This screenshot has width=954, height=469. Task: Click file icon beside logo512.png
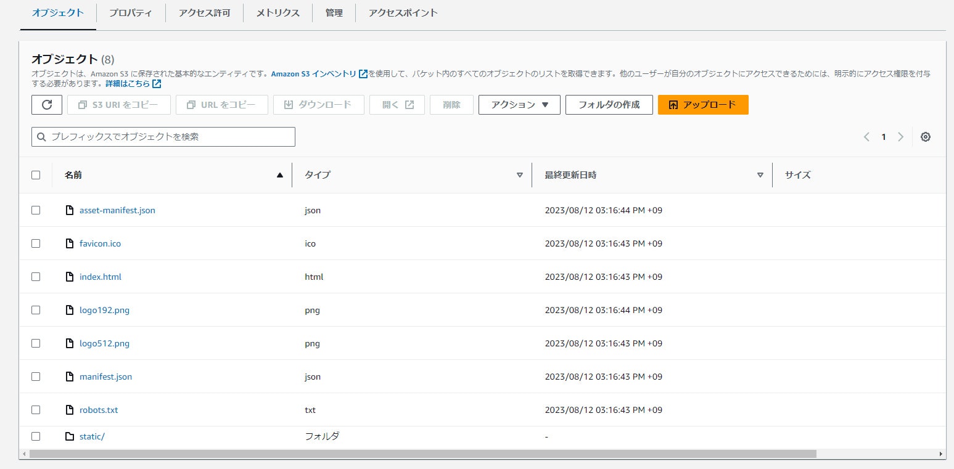[70, 343]
